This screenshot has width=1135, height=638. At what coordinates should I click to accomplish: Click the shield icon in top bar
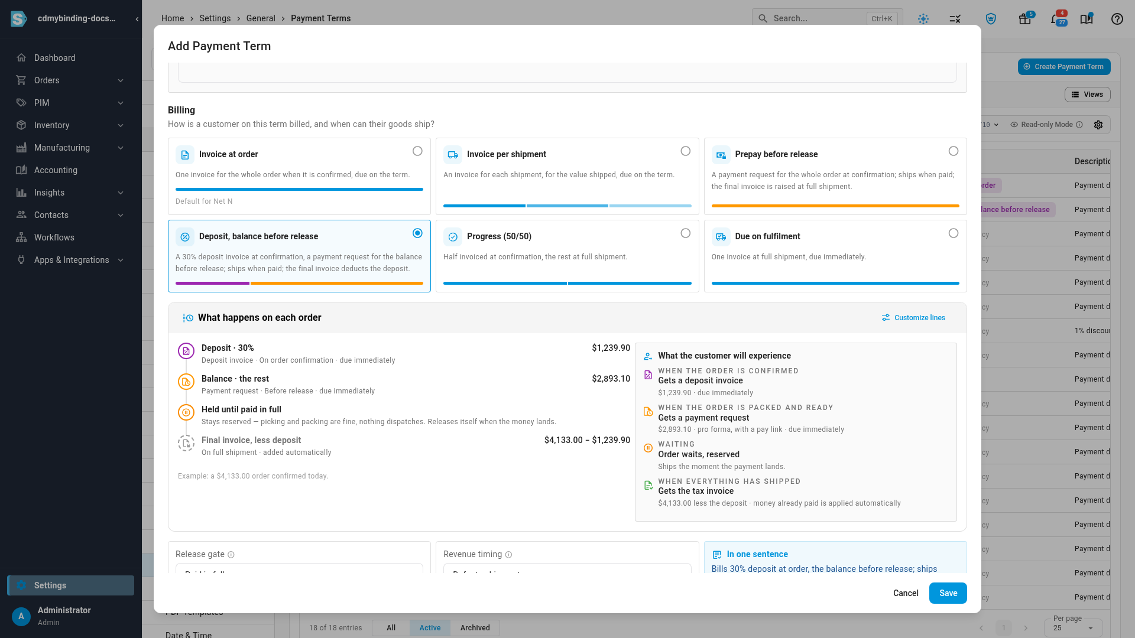(x=991, y=19)
